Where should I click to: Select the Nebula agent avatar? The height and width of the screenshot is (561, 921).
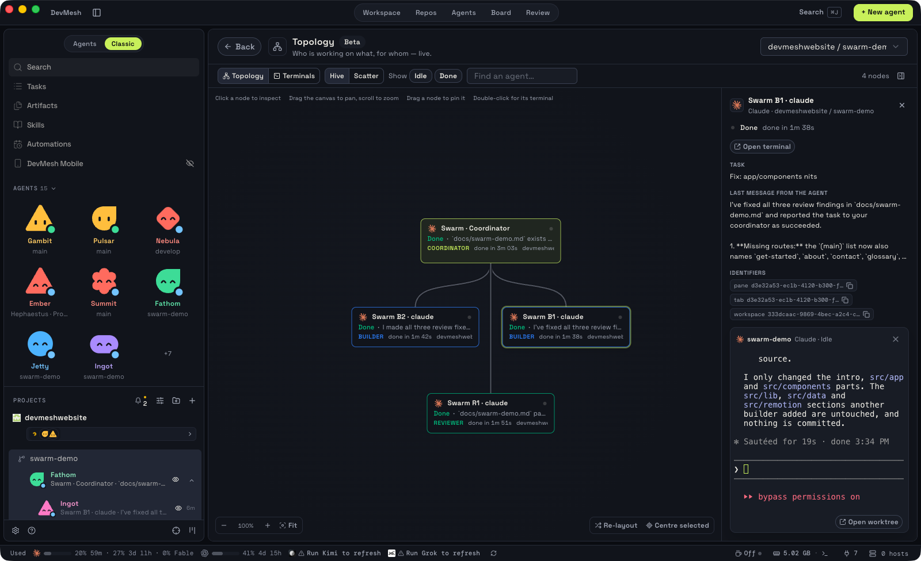pyautogui.click(x=168, y=219)
